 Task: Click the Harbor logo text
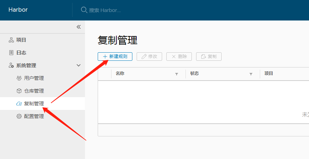[18, 10]
